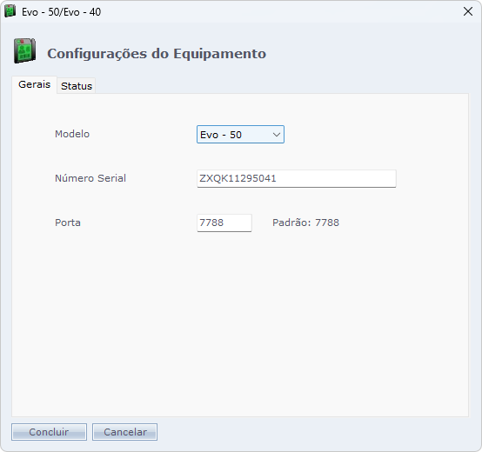Click the Padrão: 7788 hint text
Image resolution: width=482 pixels, height=452 pixels.
(x=305, y=223)
